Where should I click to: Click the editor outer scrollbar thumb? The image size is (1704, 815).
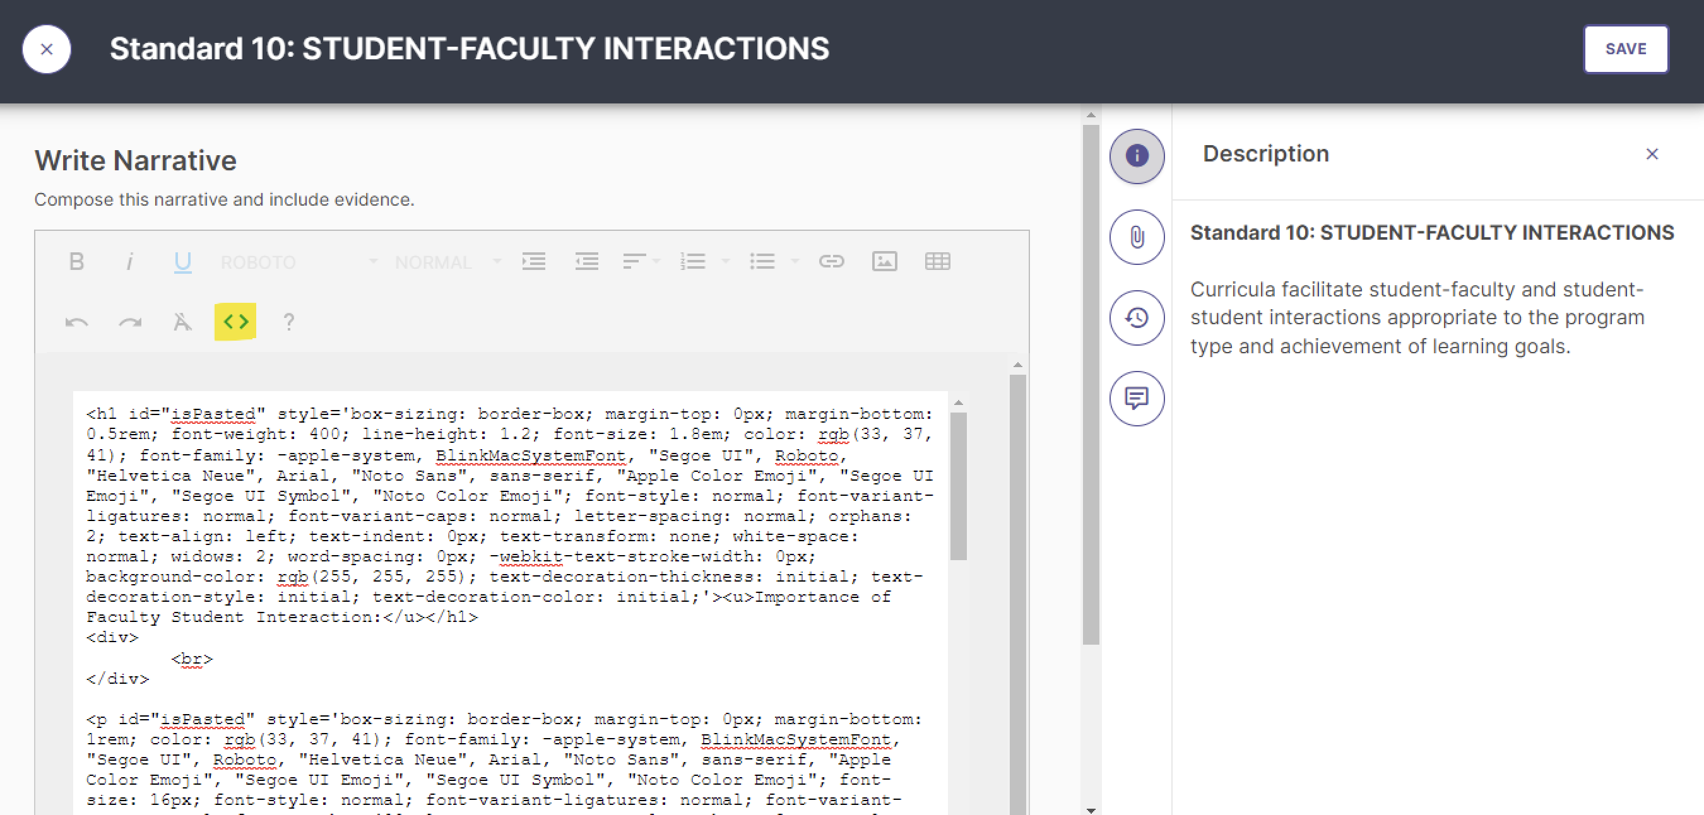click(1017, 595)
